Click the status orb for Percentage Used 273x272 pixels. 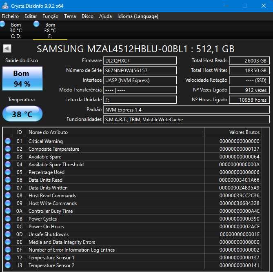[x=8, y=172]
